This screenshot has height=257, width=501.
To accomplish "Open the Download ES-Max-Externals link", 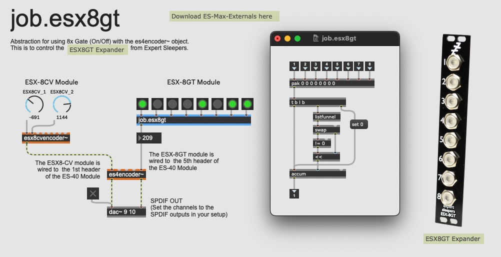I will [224, 16].
